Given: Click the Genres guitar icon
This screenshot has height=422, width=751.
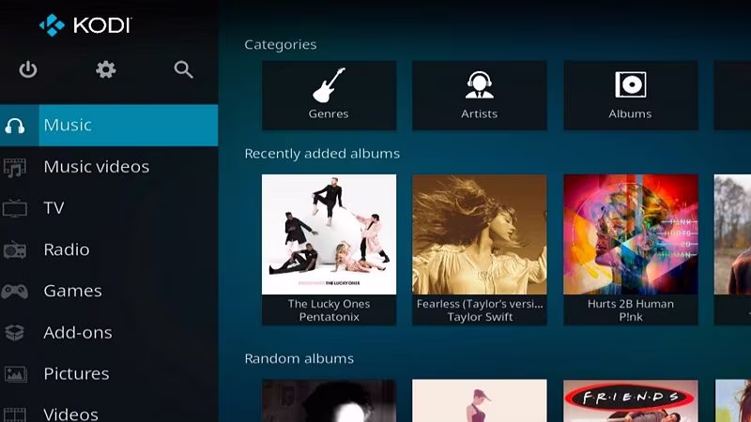Looking at the screenshot, I should [x=329, y=85].
